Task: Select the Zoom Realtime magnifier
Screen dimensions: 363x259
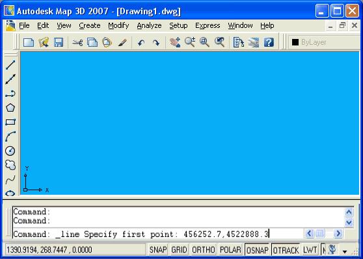Action: tap(190, 42)
